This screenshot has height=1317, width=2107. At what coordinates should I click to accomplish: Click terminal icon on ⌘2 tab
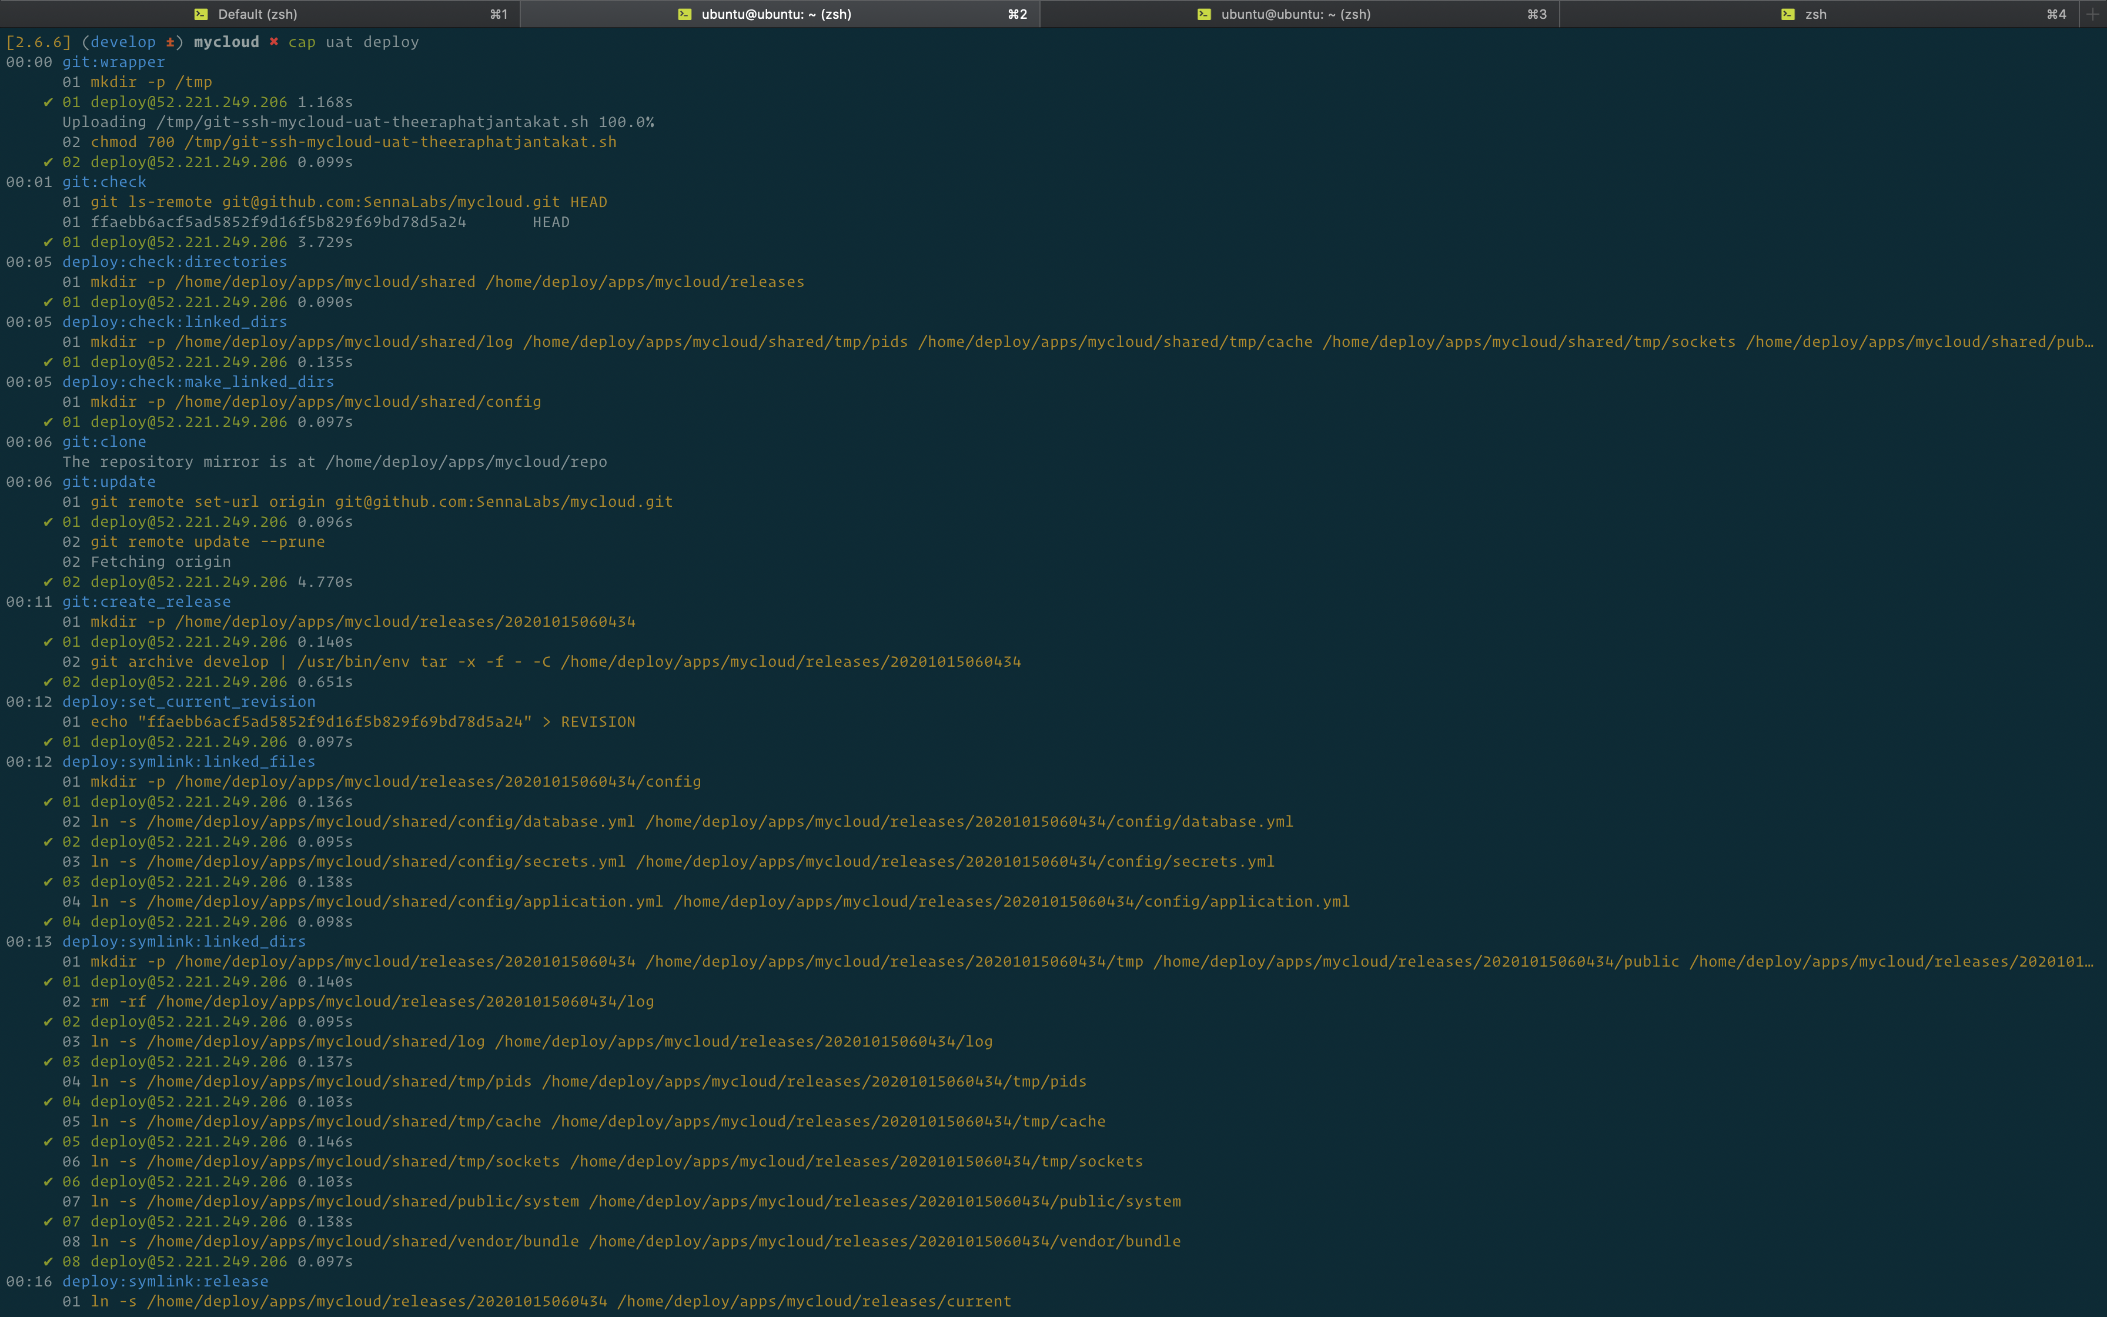[x=685, y=14]
